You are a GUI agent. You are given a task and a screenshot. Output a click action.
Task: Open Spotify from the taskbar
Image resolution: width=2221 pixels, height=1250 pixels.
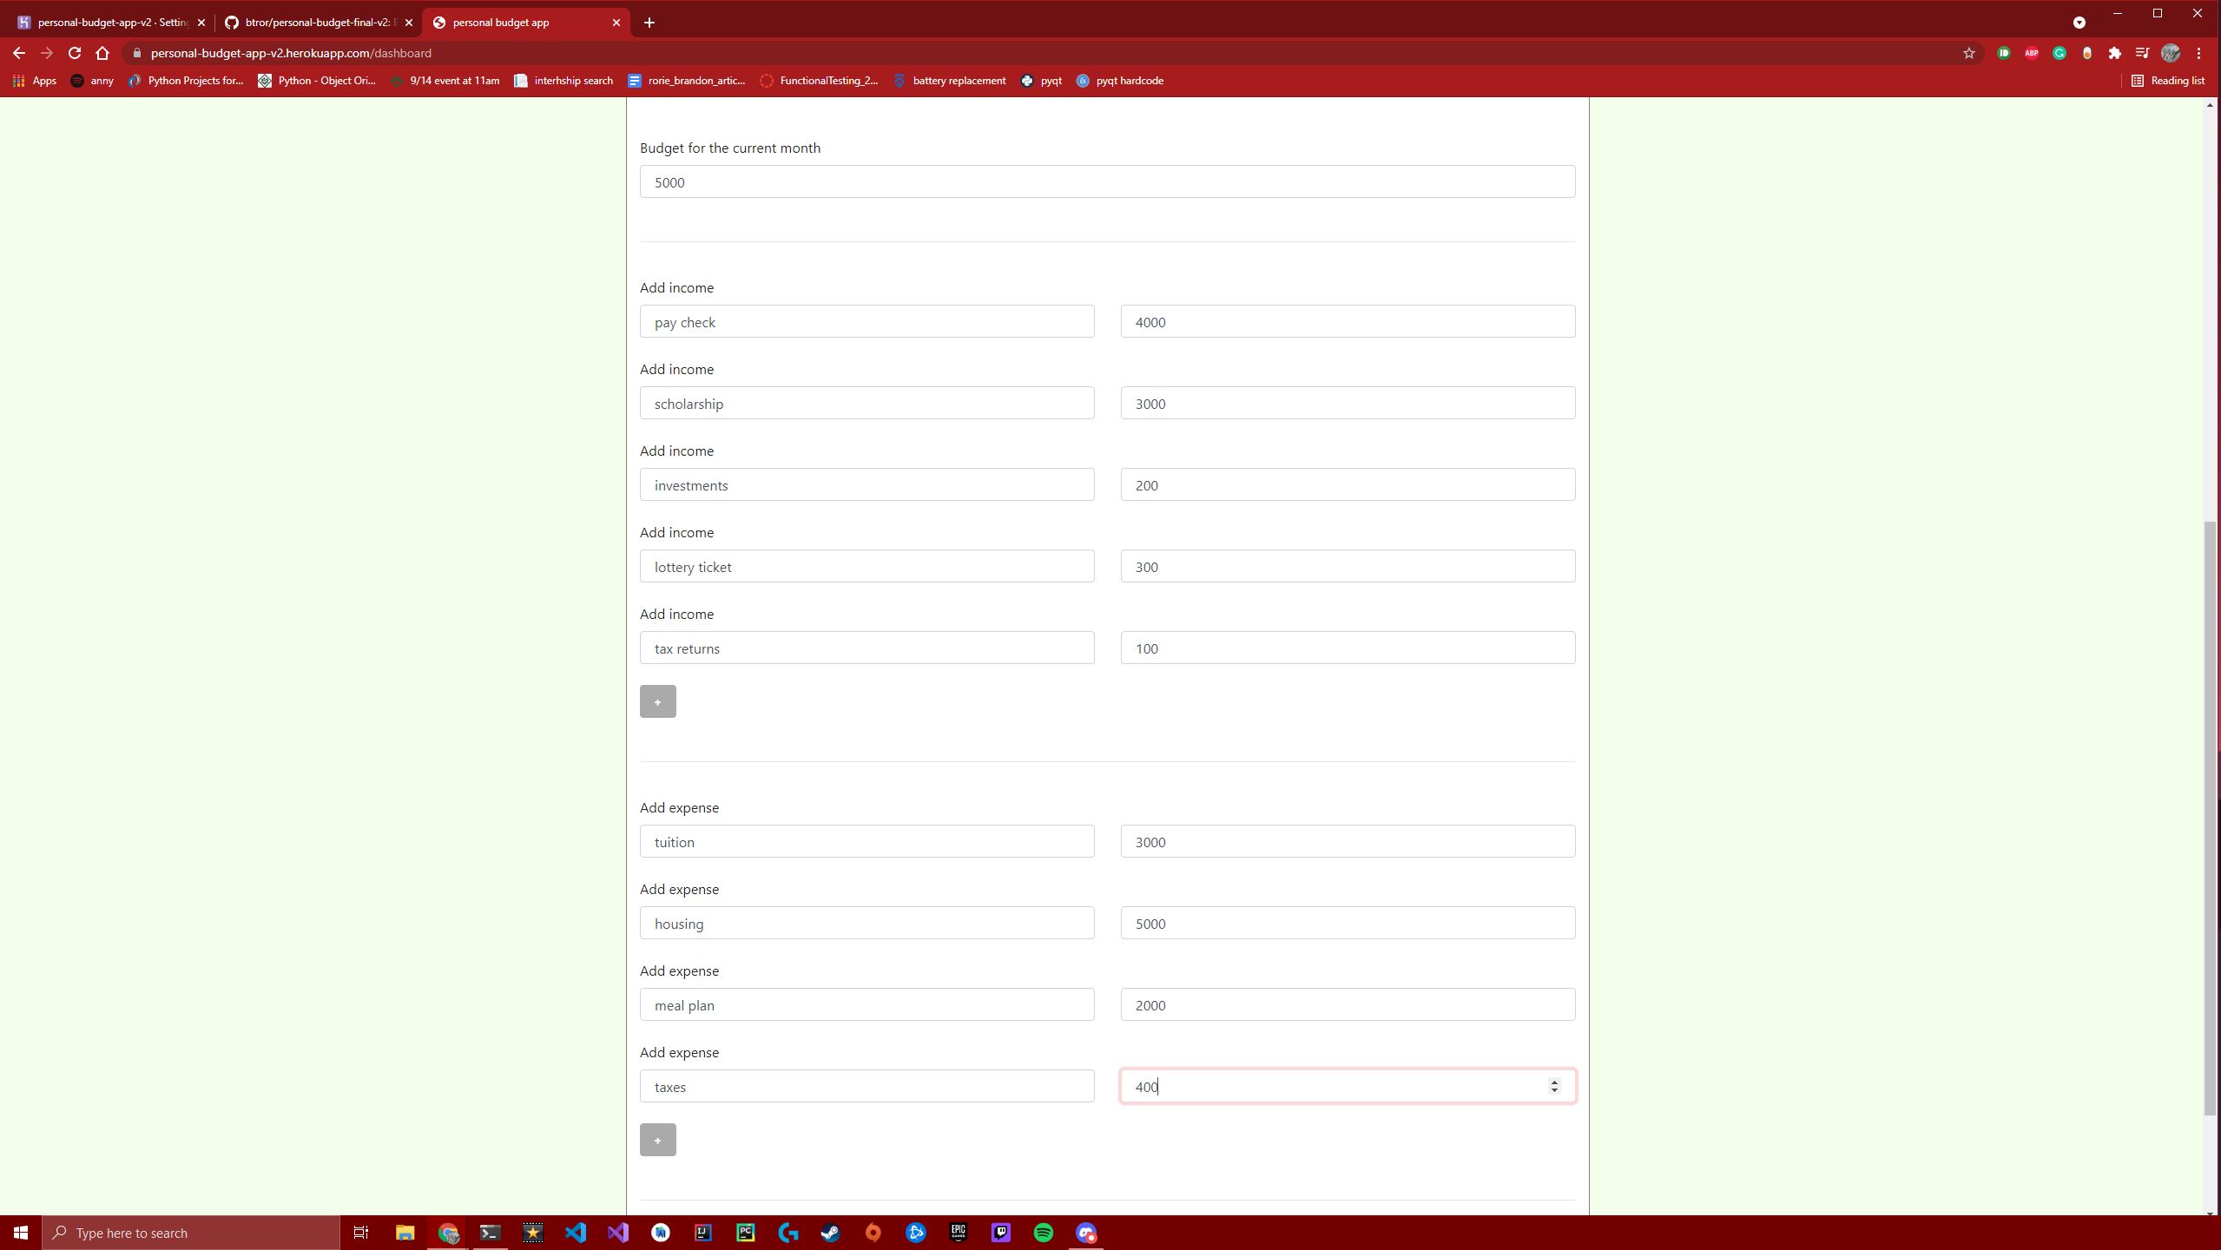1043,1233
